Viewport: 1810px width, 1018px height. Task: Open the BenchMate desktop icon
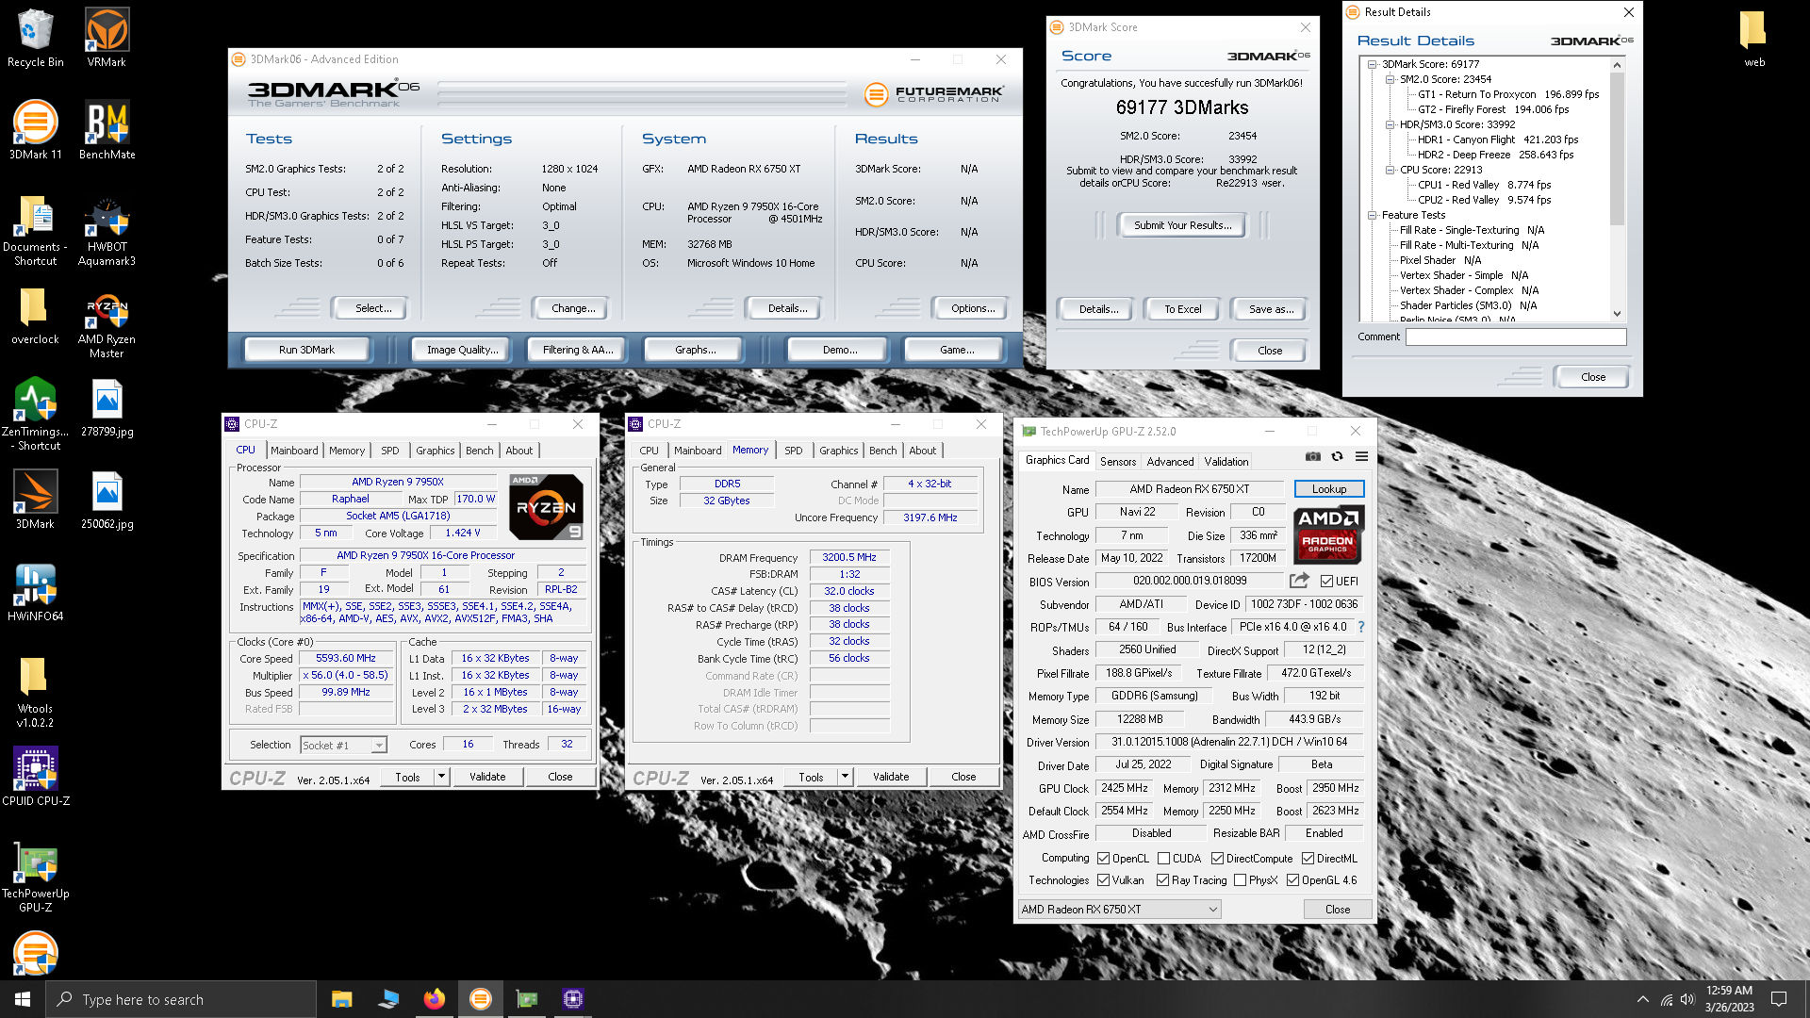coord(107,130)
